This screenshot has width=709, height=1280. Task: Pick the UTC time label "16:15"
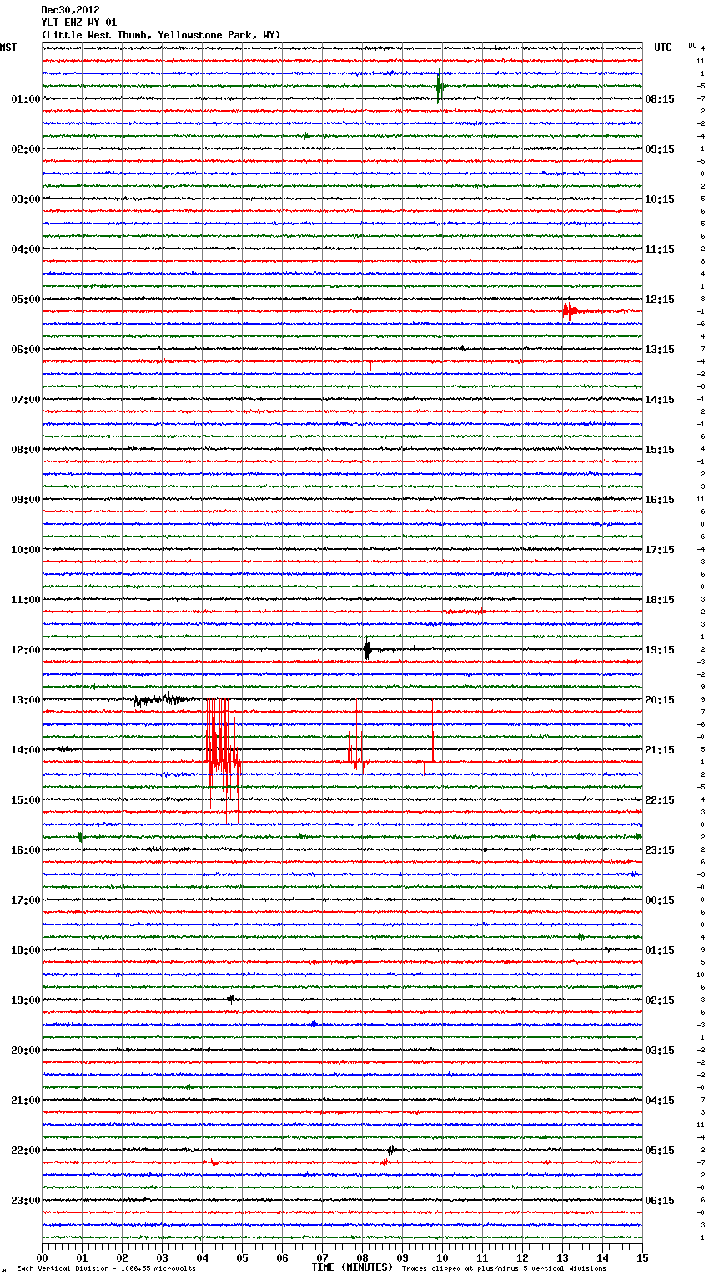(660, 500)
